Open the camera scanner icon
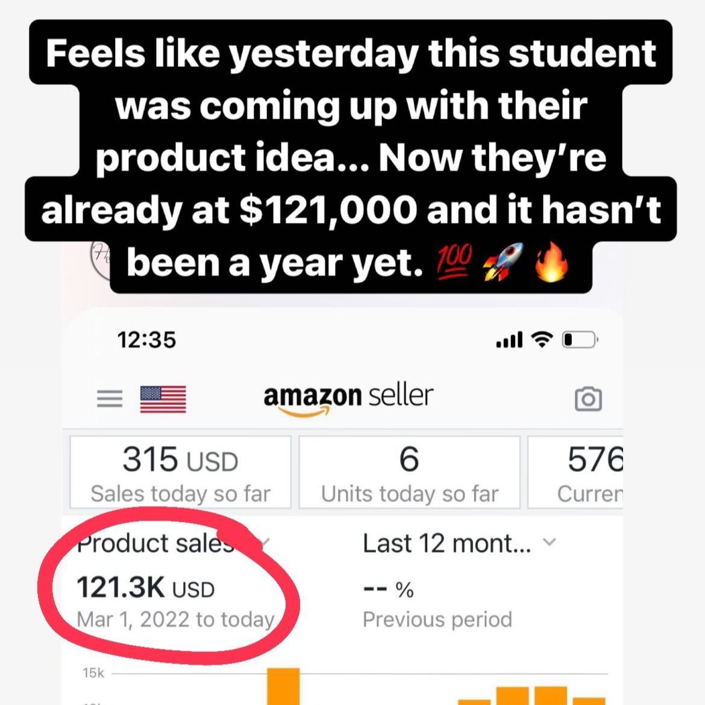This screenshot has height=705, width=705. click(587, 399)
